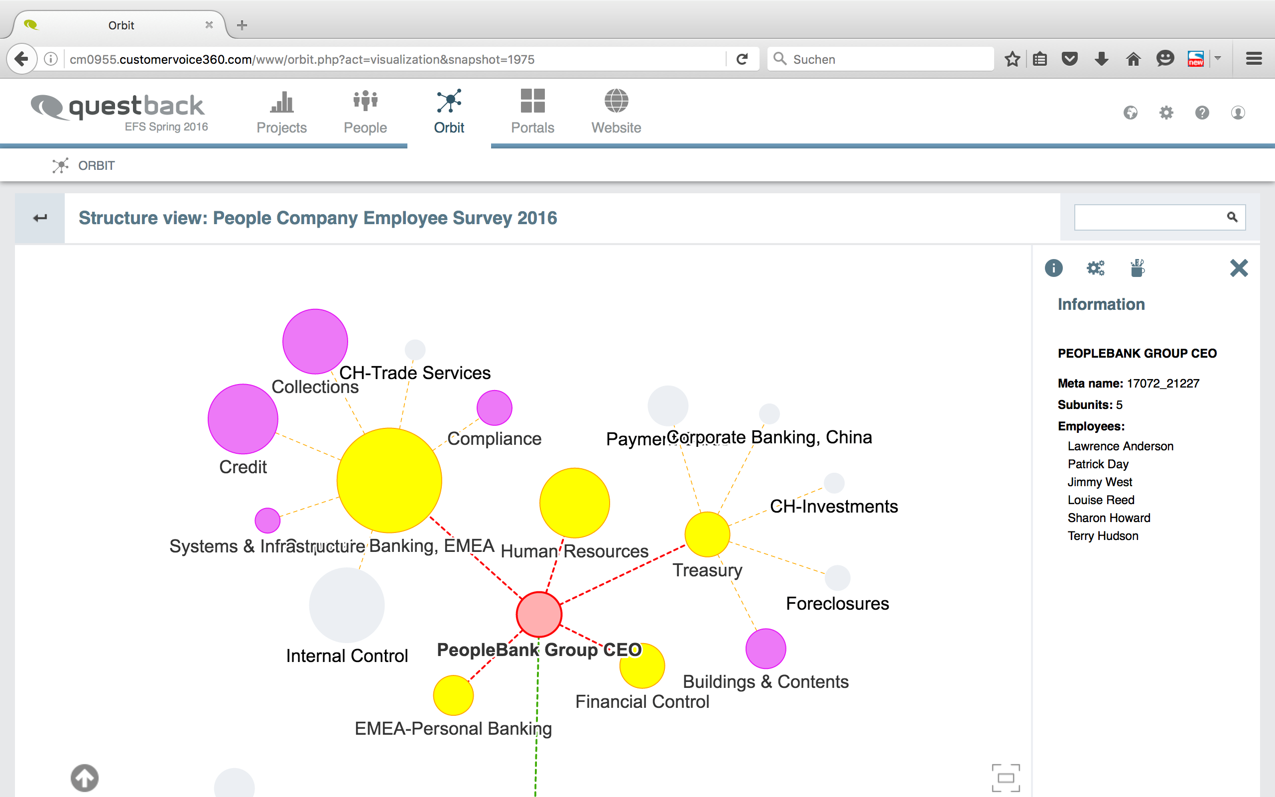Image resolution: width=1275 pixels, height=797 pixels.
Task: Open the help question mark icon
Action: [x=1202, y=112]
